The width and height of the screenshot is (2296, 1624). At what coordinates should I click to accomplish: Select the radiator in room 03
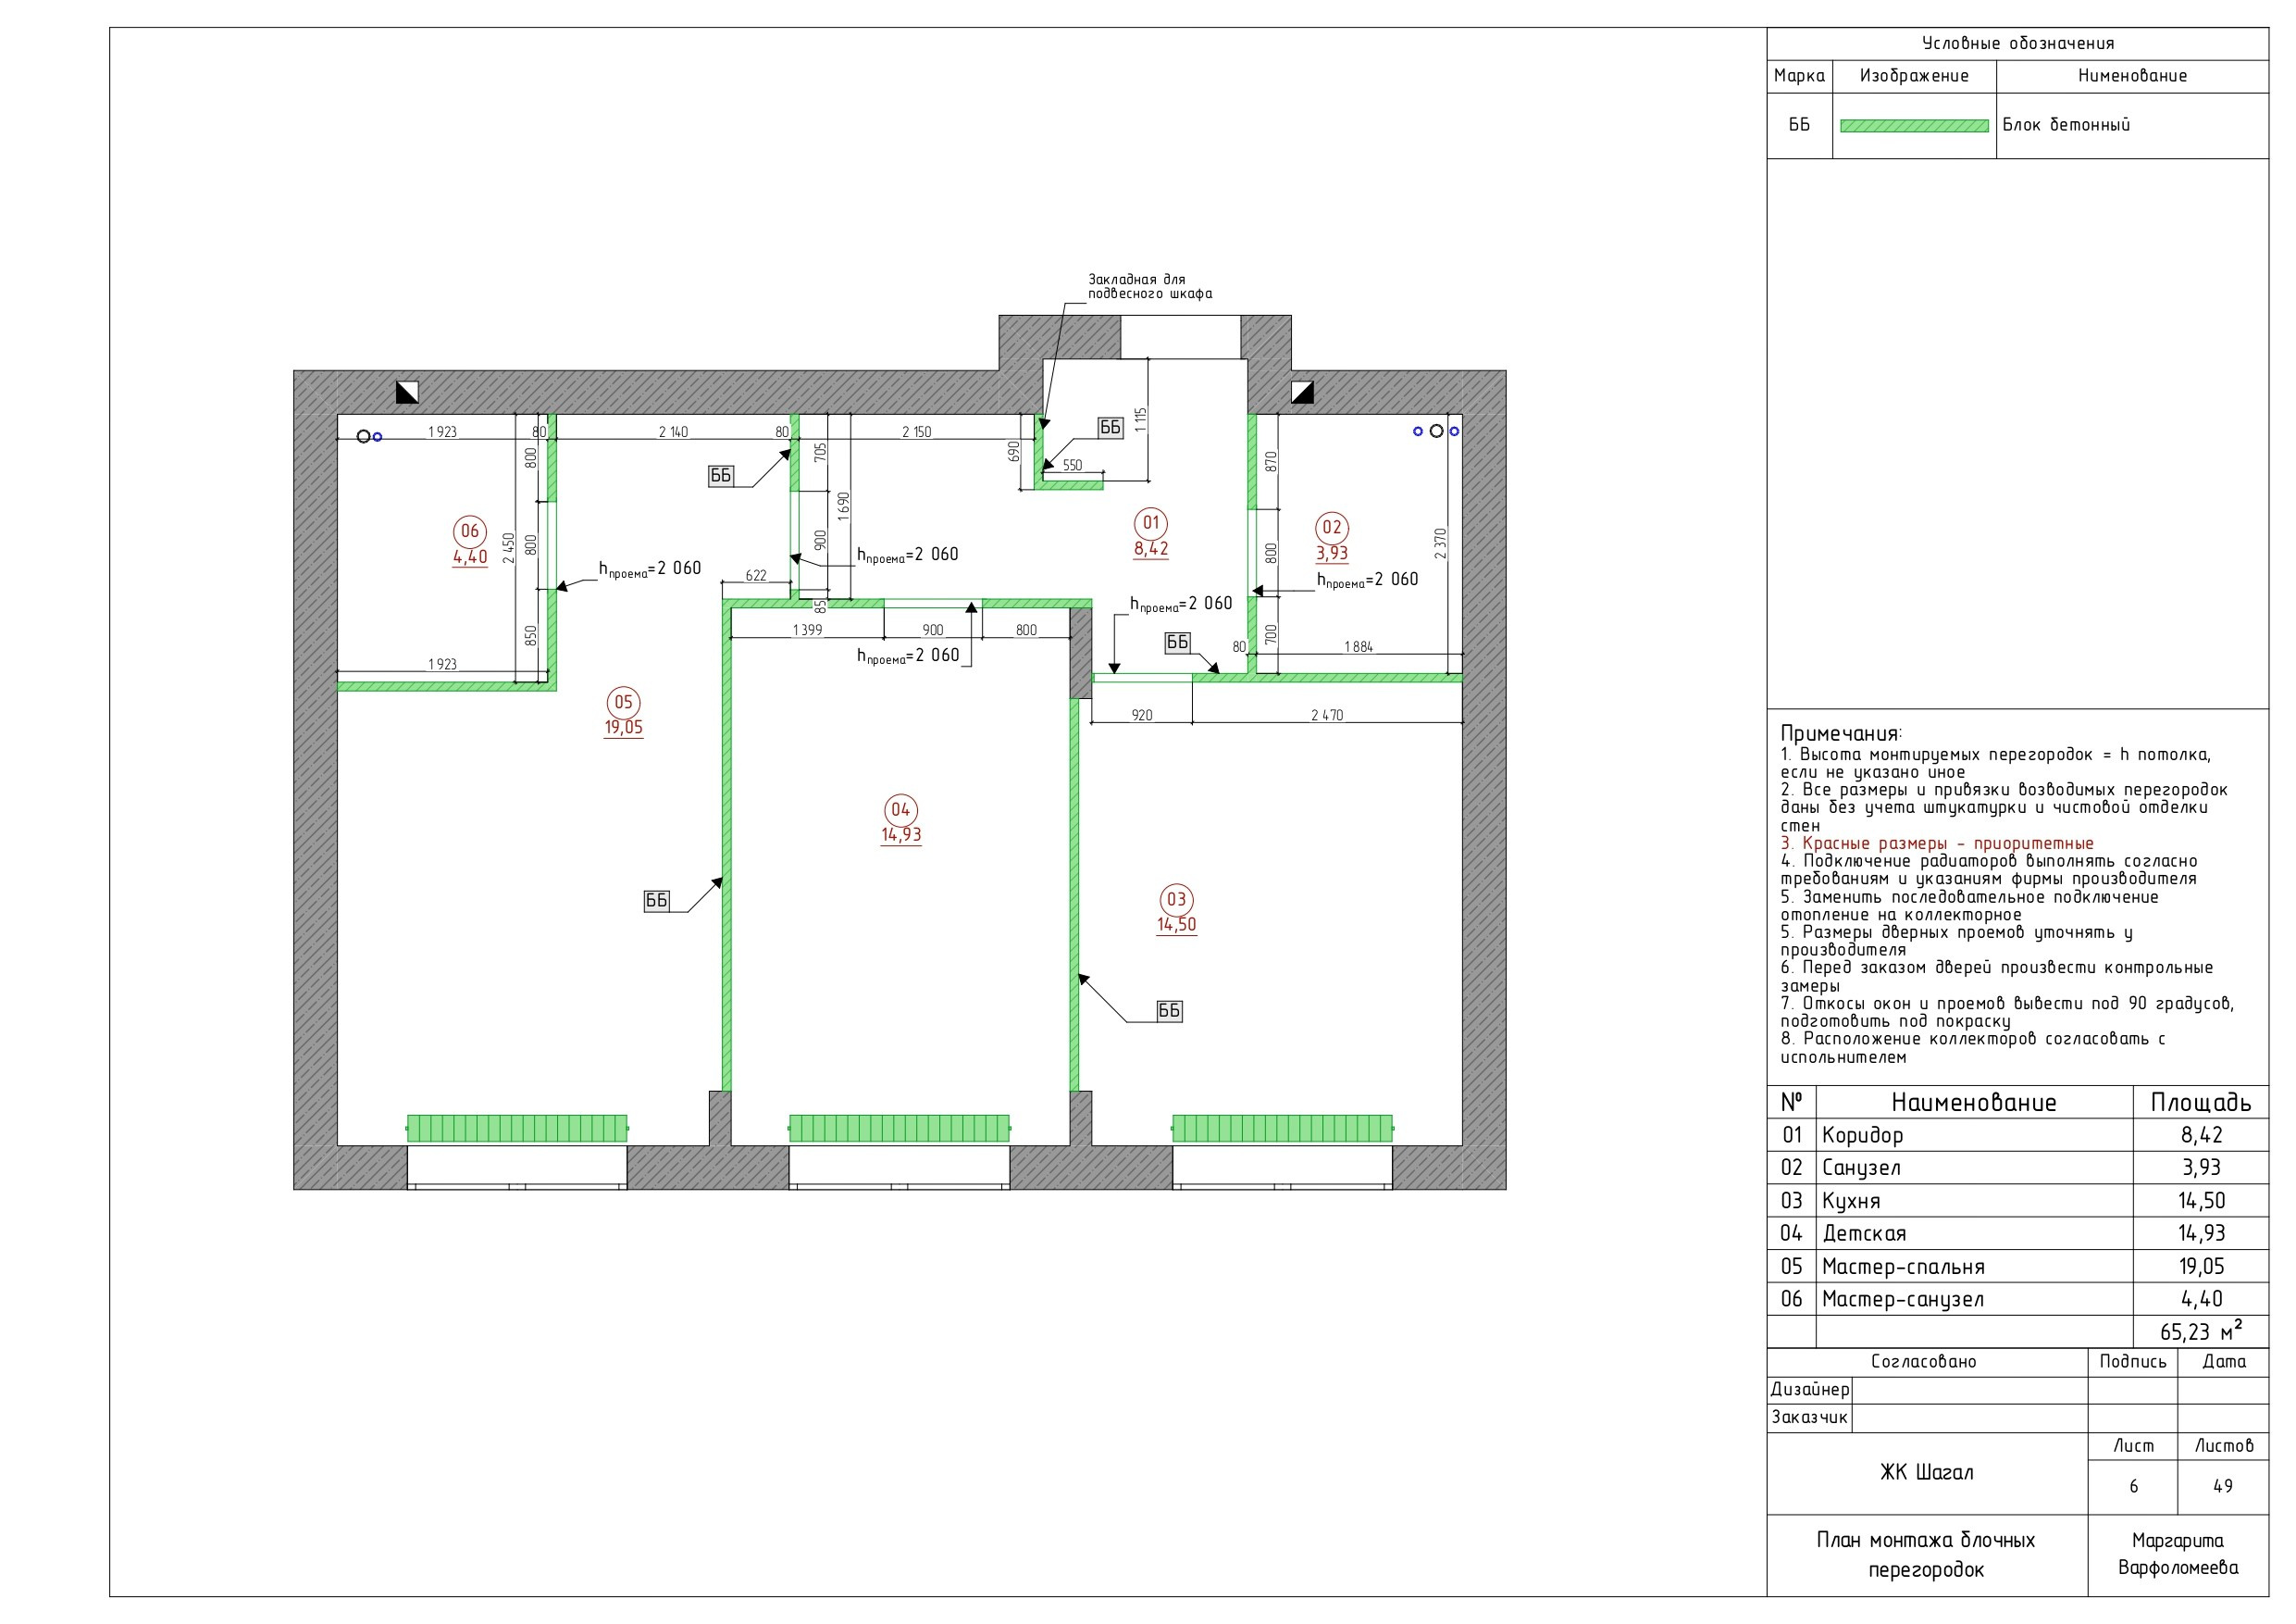coord(1282,1128)
